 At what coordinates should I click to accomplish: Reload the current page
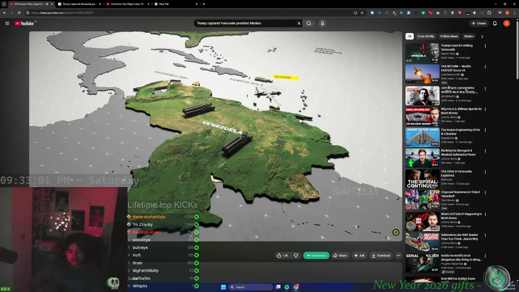click(19, 13)
